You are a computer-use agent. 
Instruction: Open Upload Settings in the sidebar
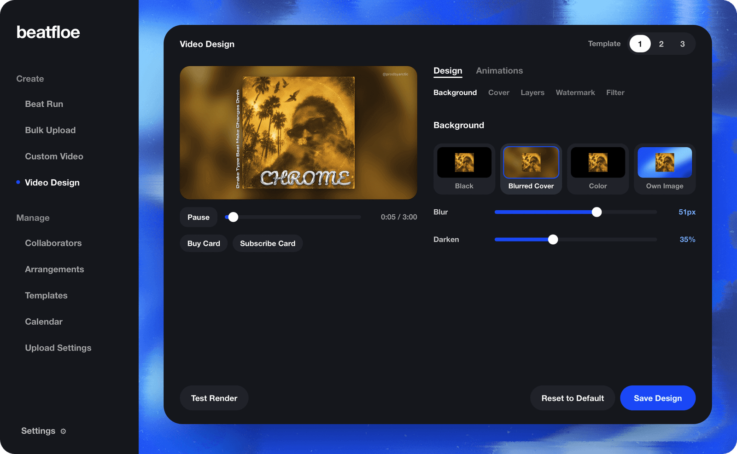[x=58, y=348]
